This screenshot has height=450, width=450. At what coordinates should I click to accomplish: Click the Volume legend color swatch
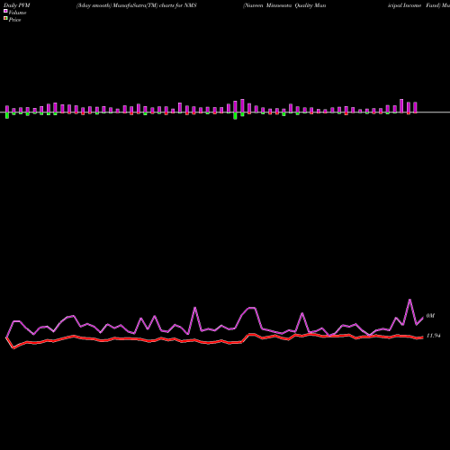click(5, 11)
